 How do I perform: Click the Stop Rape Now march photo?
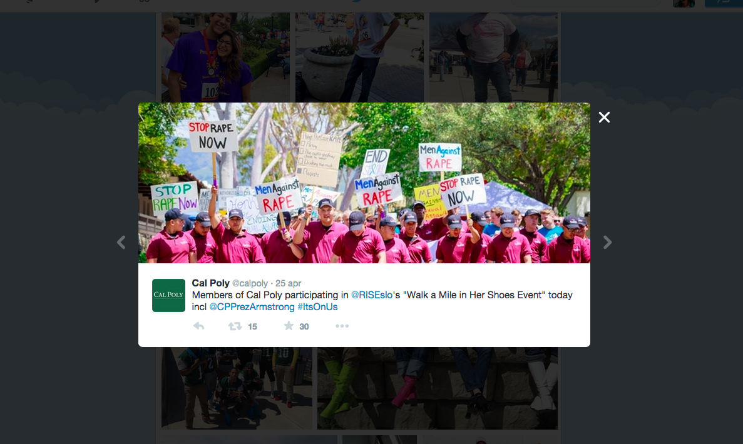click(x=364, y=183)
